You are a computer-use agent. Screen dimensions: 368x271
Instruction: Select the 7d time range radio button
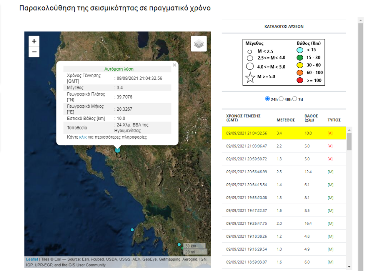point(294,99)
